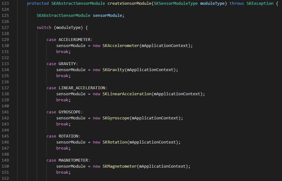Image resolution: width=282 pixels, height=181 pixels.
Task: Click the switch keyword on line 127
Action: tap(44, 28)
